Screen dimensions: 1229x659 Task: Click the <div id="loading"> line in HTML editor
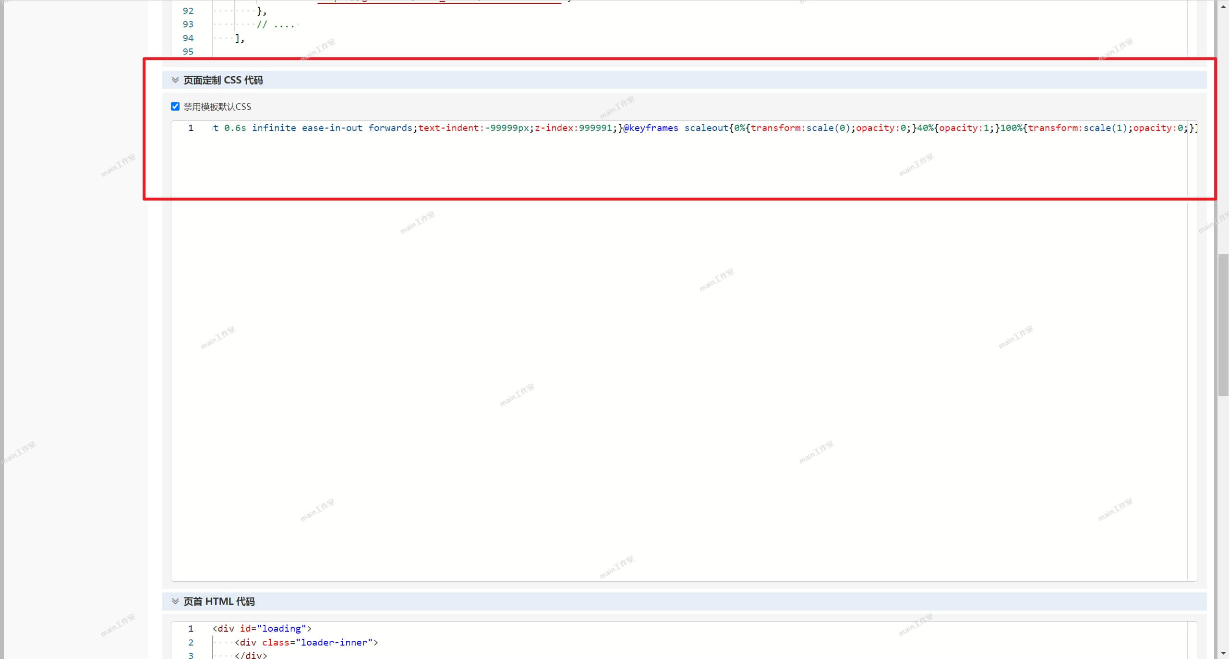[x=262, y=628]
